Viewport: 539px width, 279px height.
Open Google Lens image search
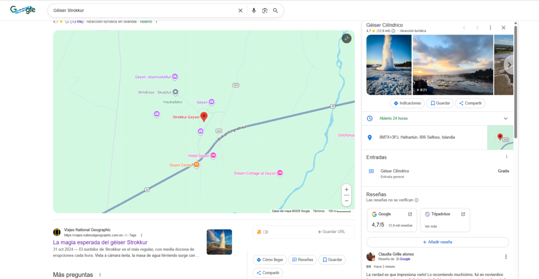click(265, 11)
